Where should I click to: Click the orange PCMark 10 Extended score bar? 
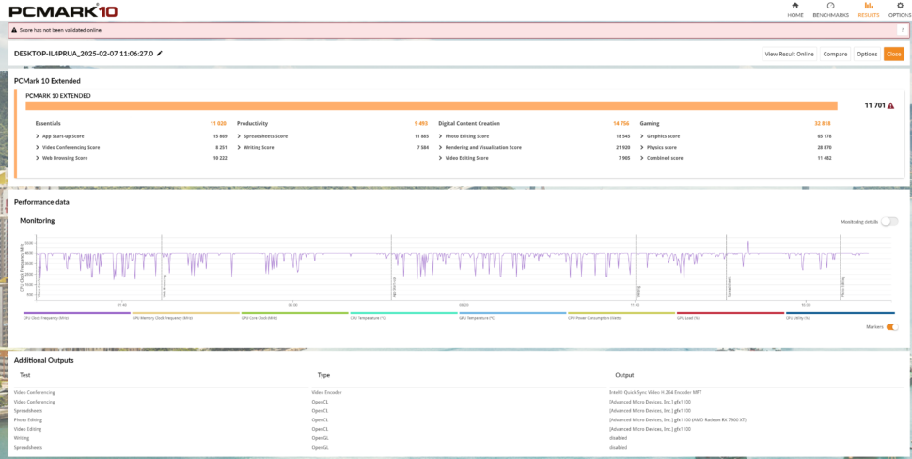(x=432, y=106)
